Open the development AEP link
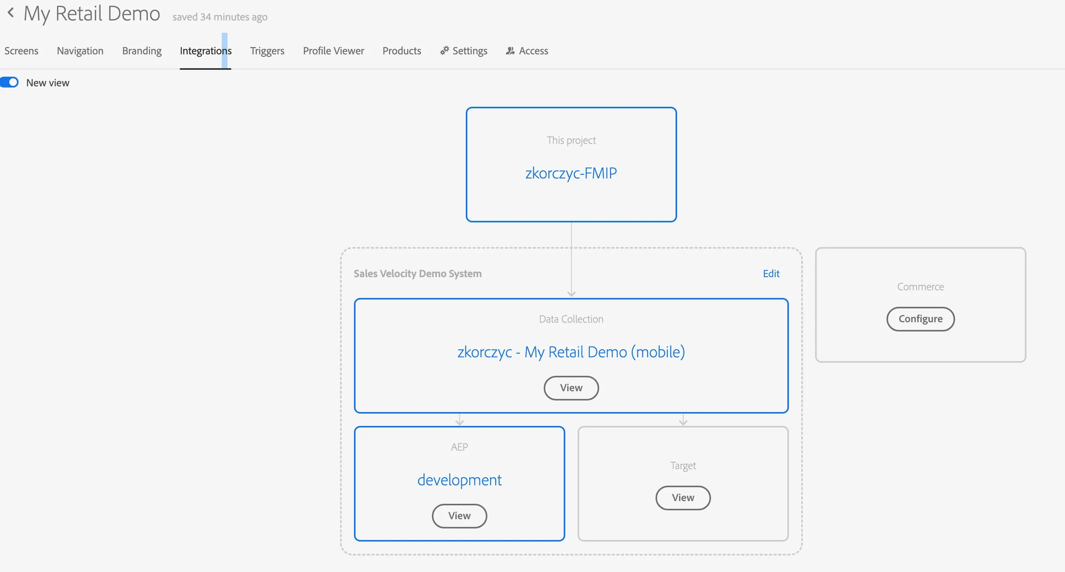 tap(459, 480)
